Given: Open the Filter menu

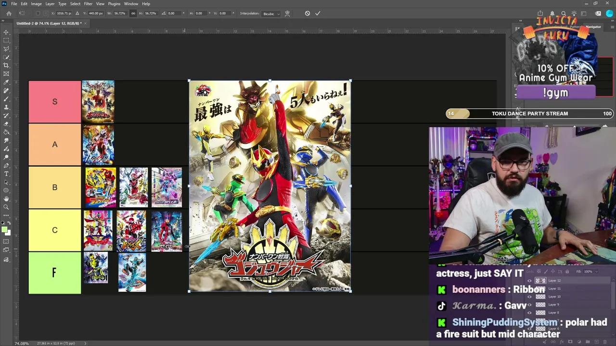Looking at the screenshot, I should [88, 4].
